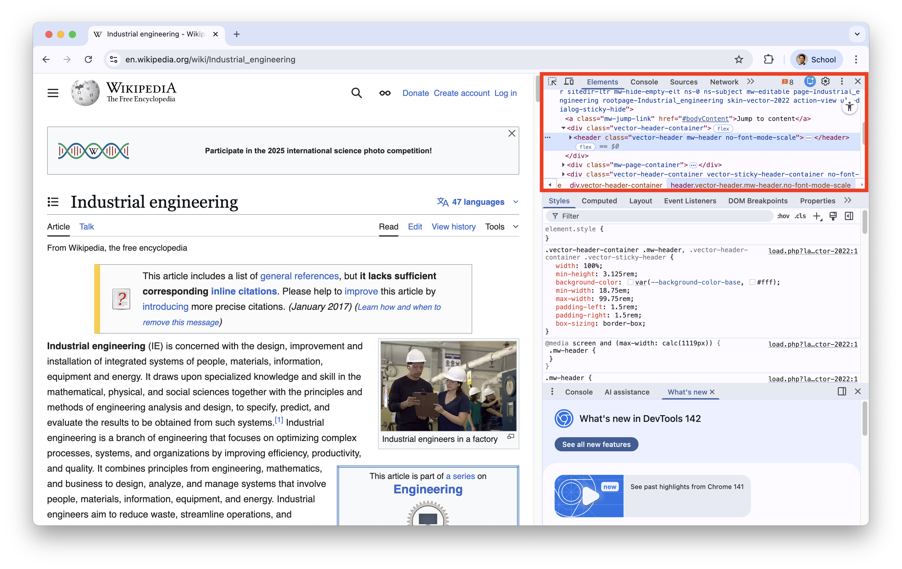Open the View history link
The height and width of the screenshot is (569, 902).
453,227
